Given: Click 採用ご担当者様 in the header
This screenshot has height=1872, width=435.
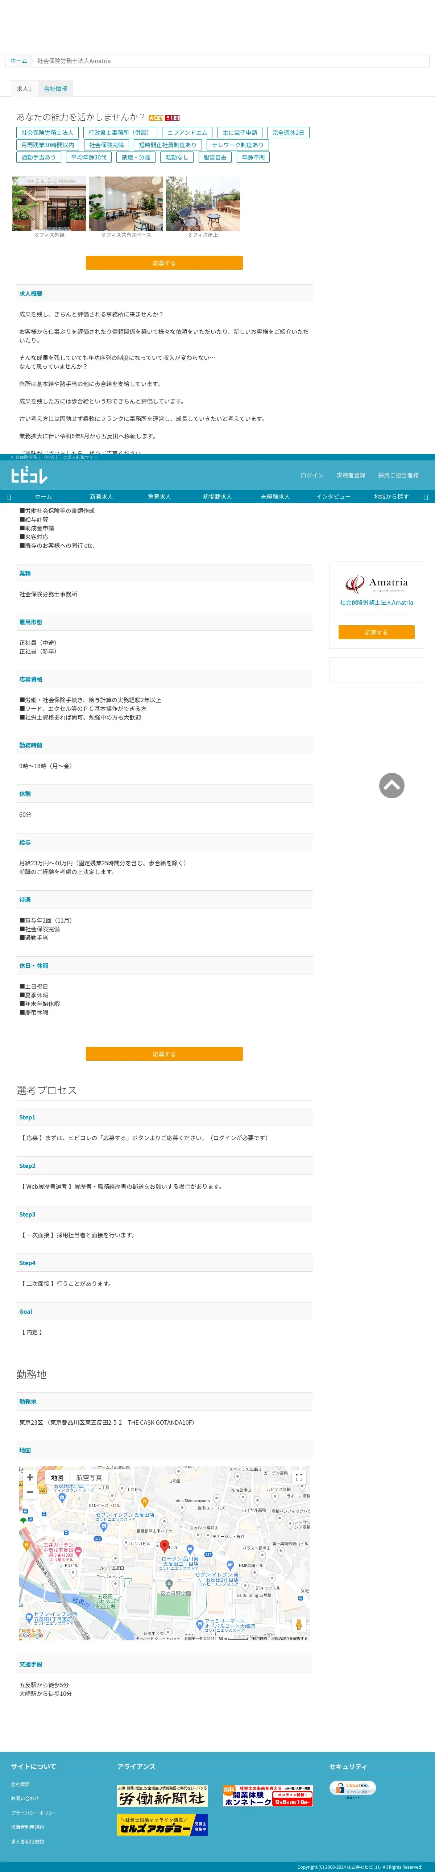Looking at the screenshot, I should pyautogui.click(x=399, y=475).
